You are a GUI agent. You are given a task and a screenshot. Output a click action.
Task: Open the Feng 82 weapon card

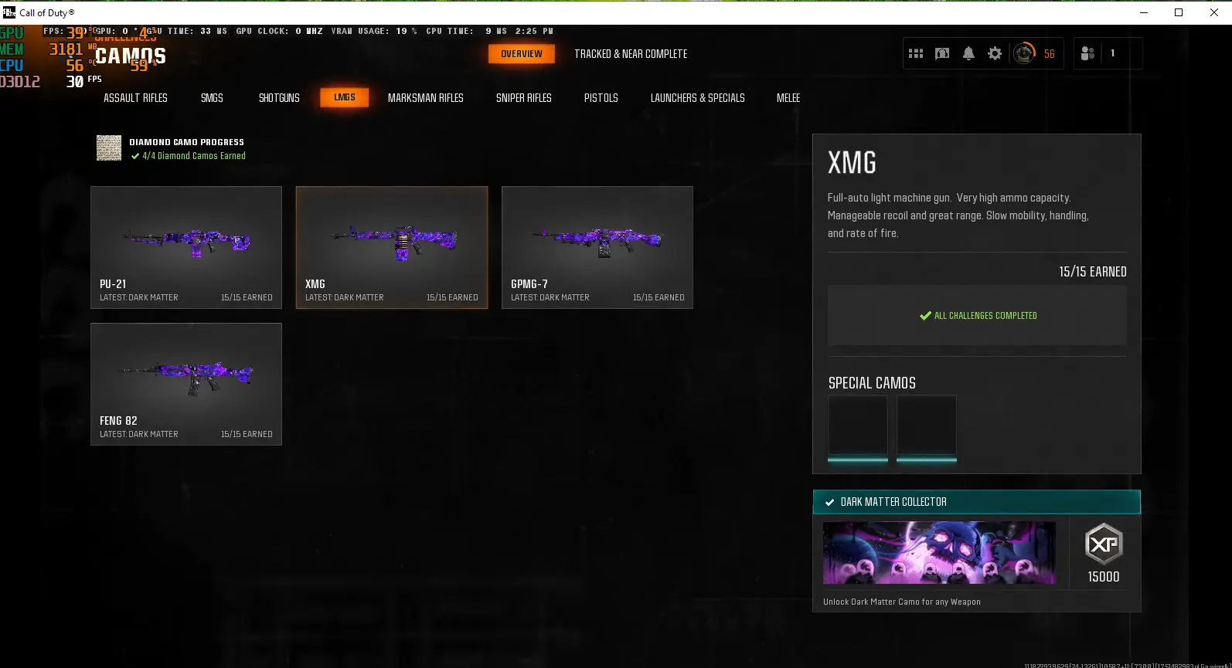tap(186, 384)
